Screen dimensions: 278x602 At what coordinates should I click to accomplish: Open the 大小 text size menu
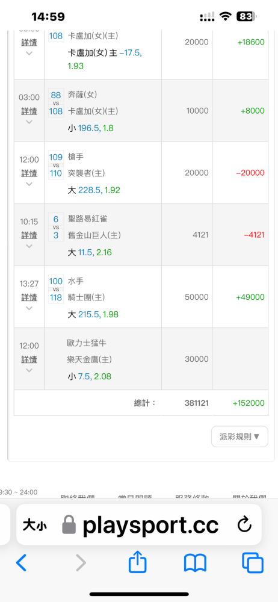34,525
